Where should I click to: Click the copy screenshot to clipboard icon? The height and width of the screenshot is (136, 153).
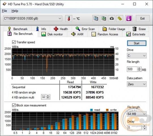[x=104, y=18]
